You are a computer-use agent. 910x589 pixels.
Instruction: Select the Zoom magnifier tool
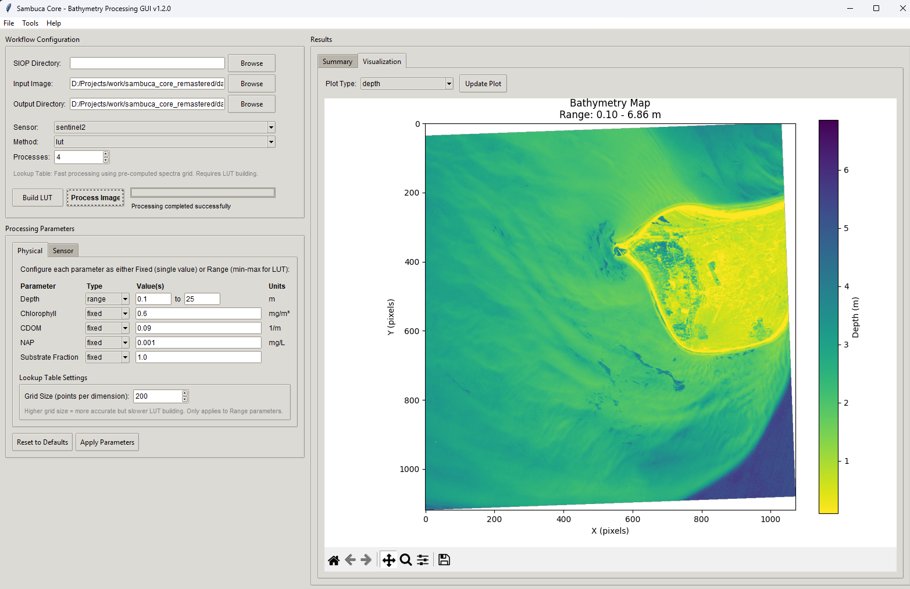[406, 560]
